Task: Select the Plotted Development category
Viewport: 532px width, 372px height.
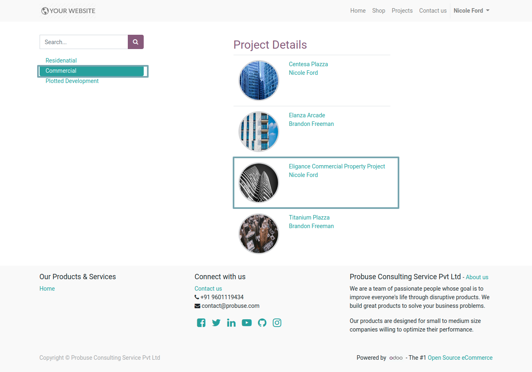Action: click(72, 81)
